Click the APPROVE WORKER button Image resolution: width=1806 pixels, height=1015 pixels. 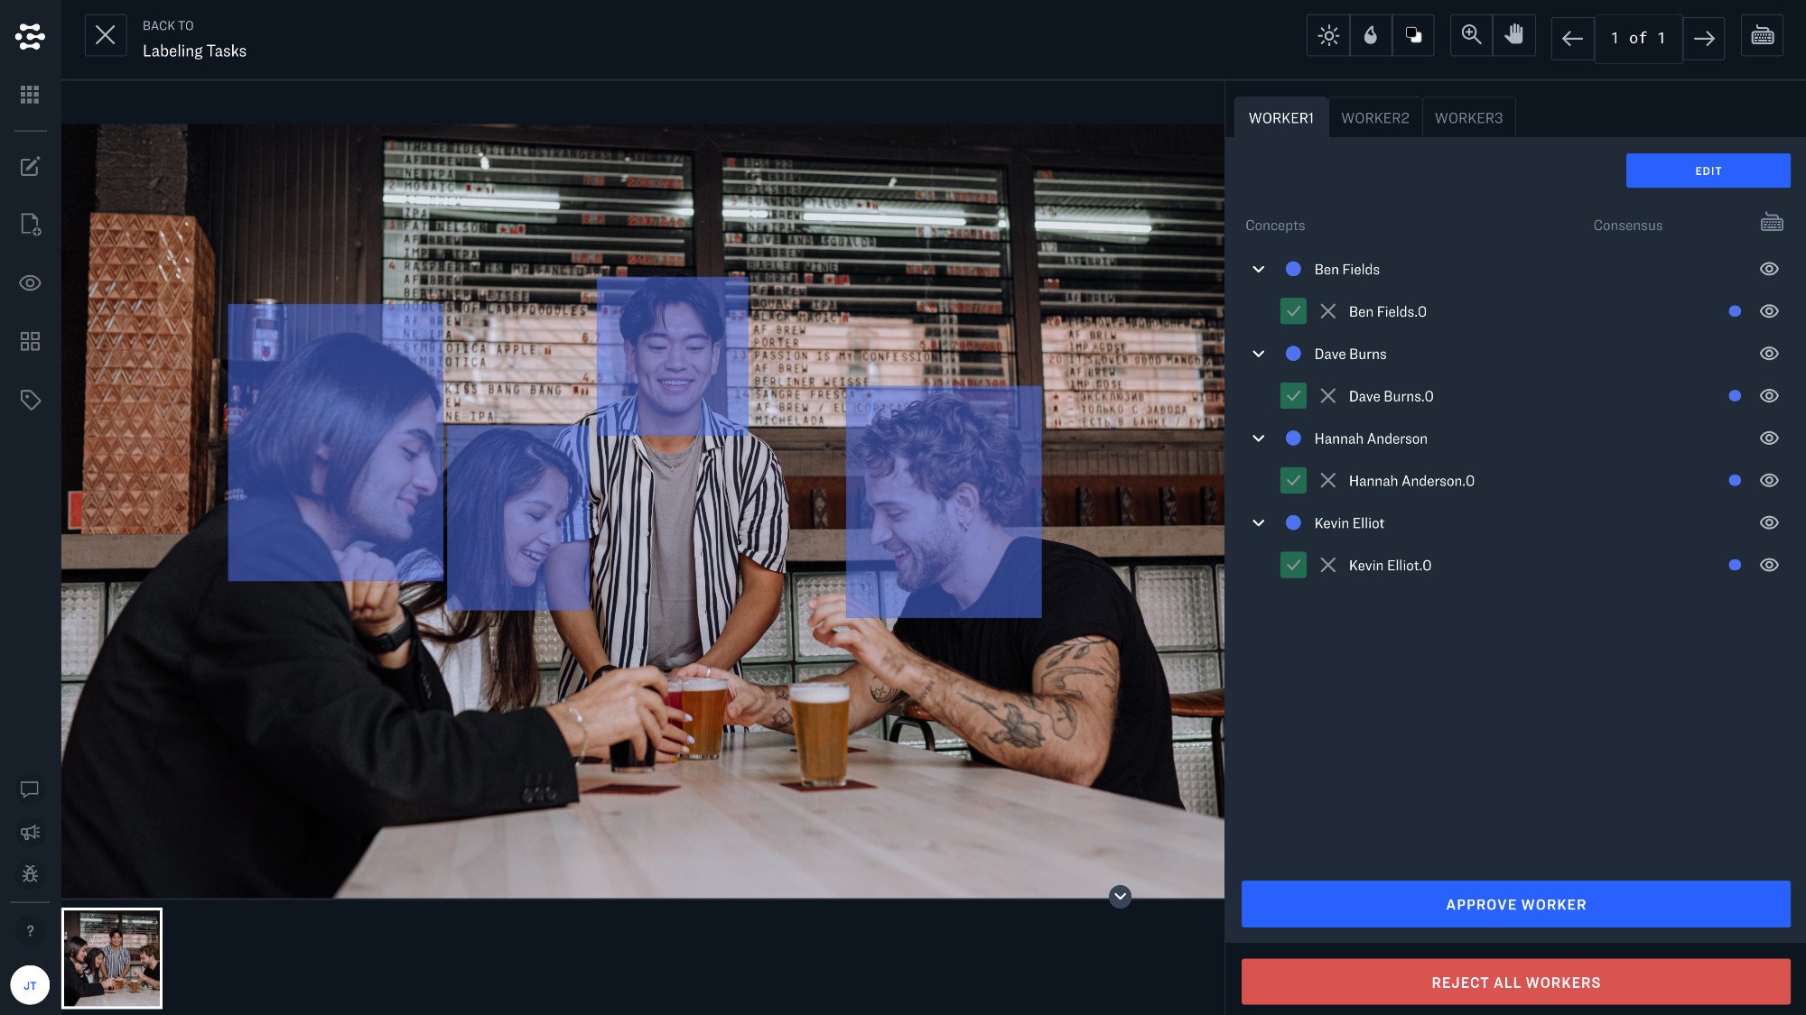(1515, 904)
